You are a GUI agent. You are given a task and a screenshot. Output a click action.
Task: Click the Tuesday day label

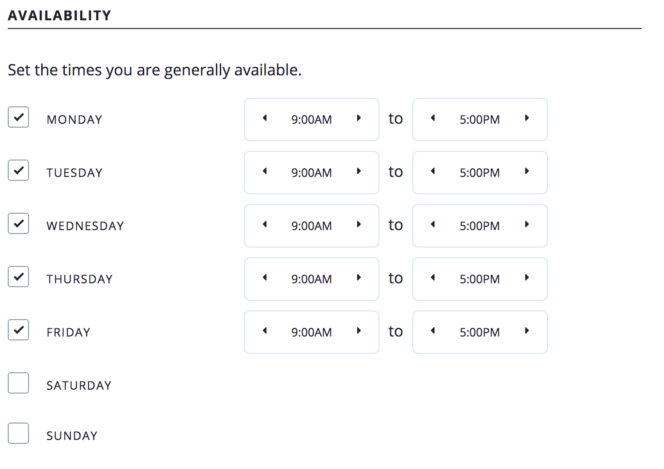point(75,173)
